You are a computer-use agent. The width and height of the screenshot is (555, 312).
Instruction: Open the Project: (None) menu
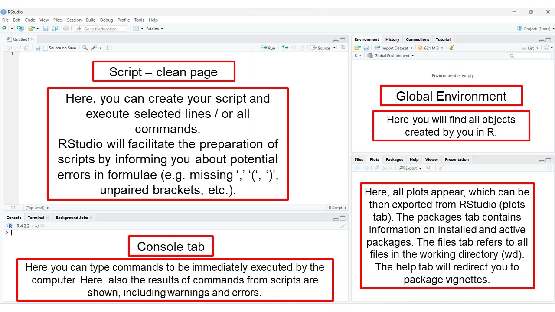pyautogui.click(x=535, y=29)
